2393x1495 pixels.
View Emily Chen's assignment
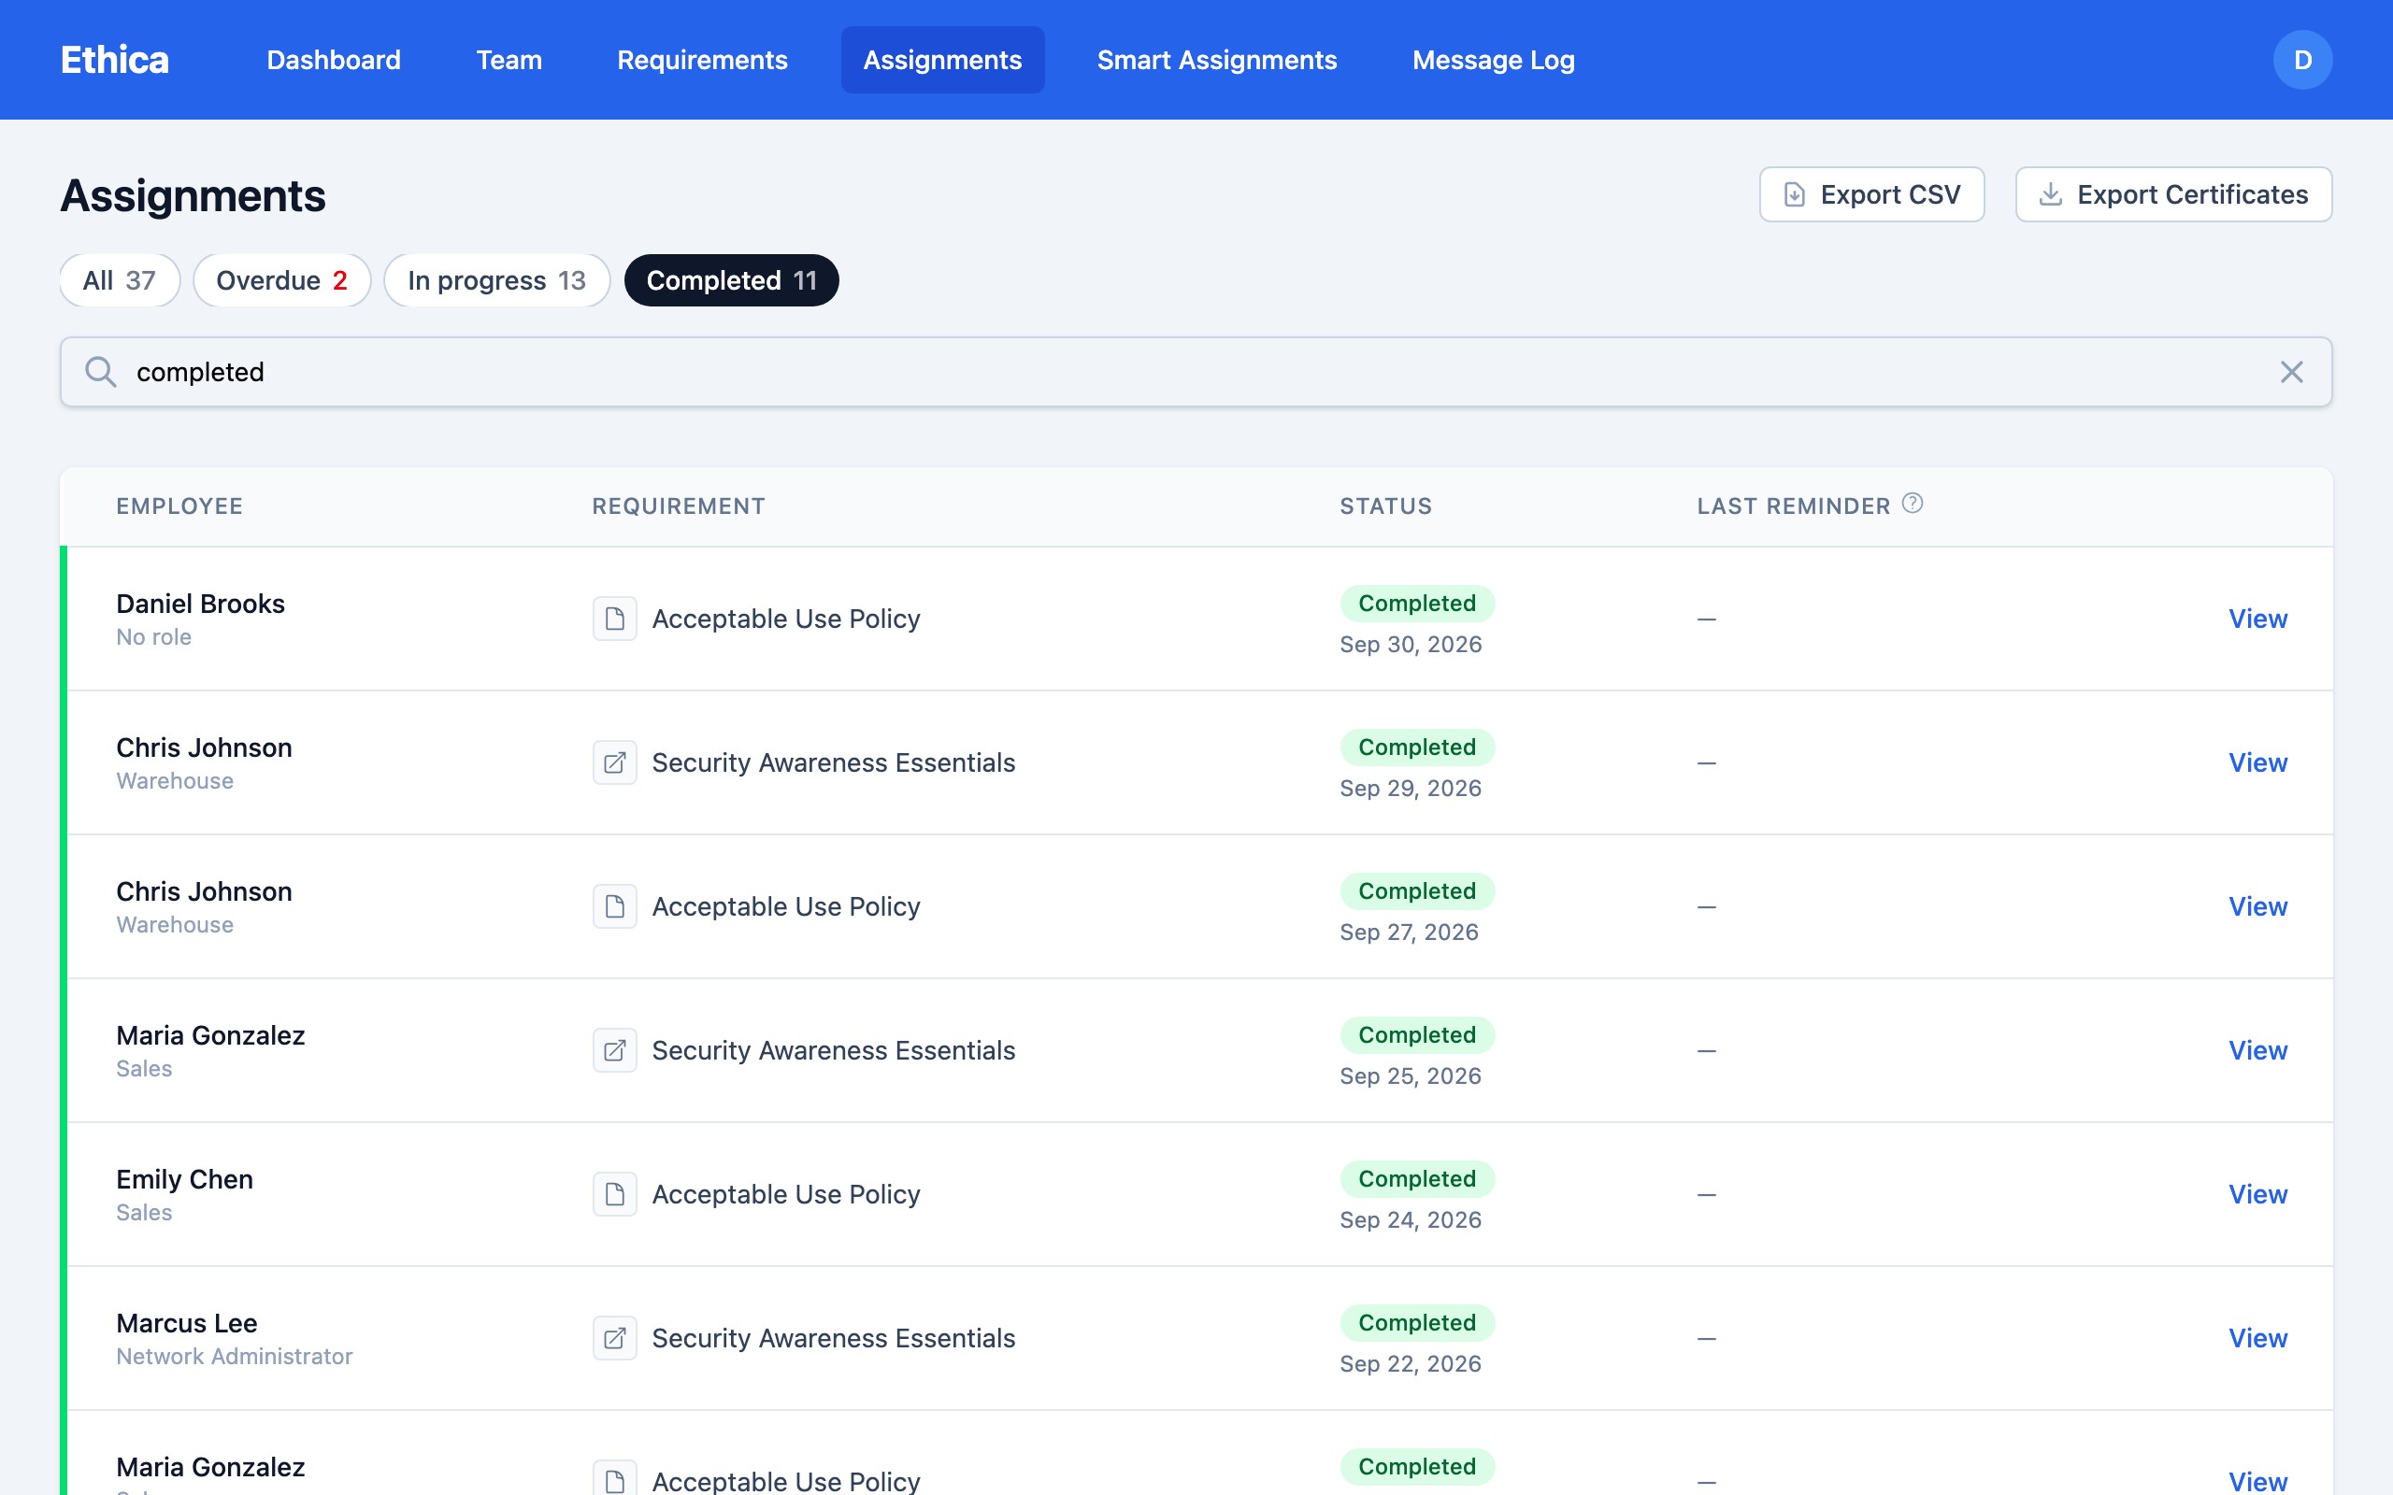pos(2257,1194)
